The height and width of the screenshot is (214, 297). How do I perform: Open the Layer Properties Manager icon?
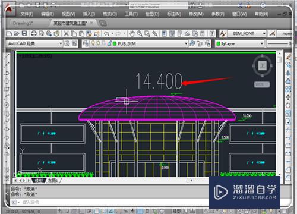point(86,43)
